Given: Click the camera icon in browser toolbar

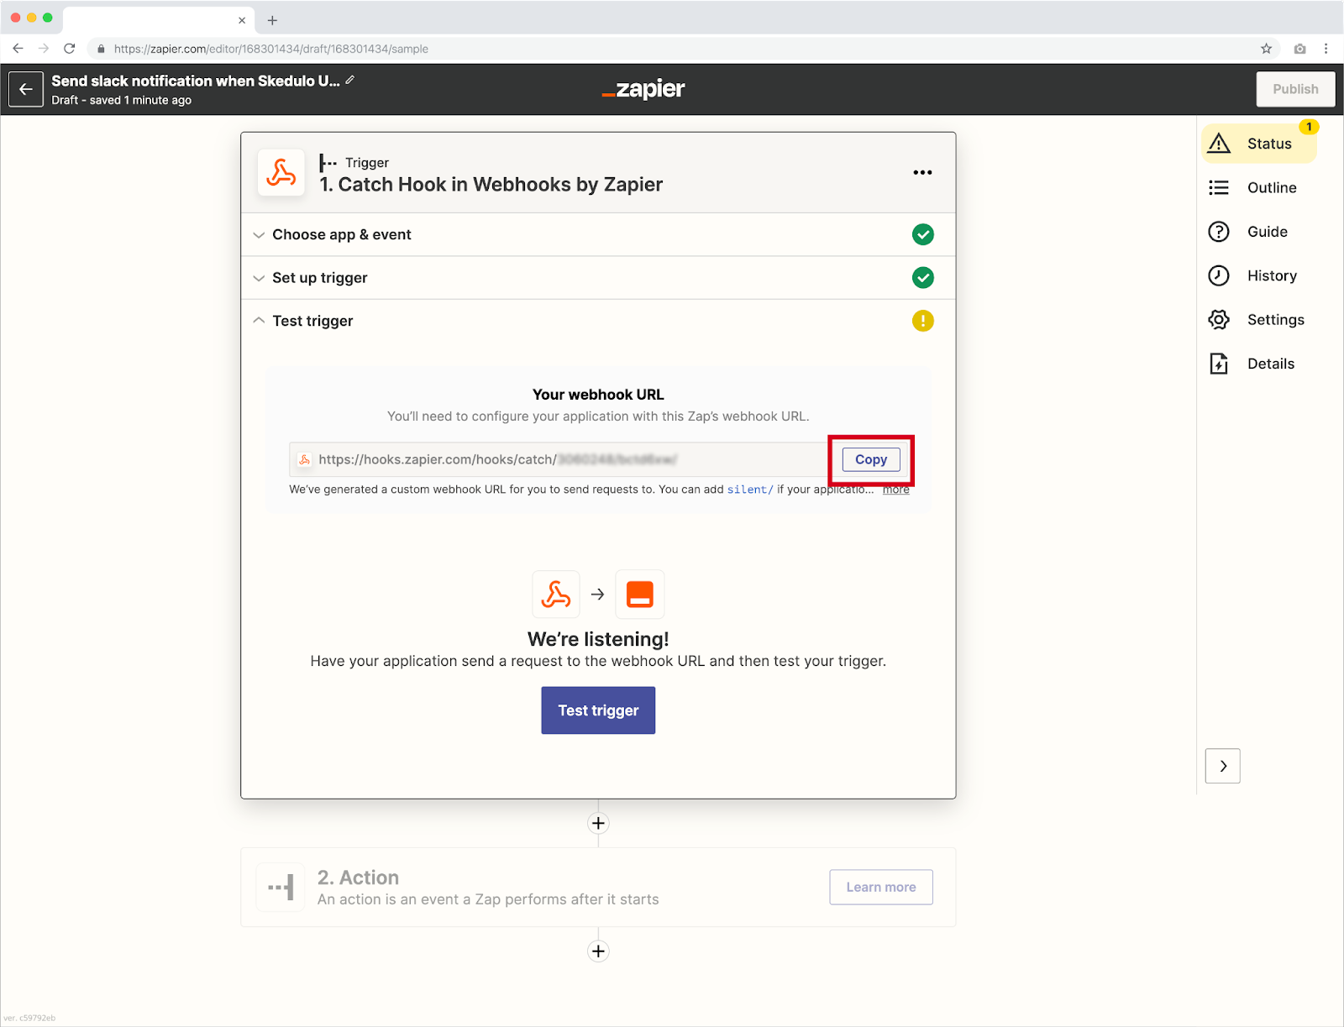Looking at the screenshot, I should (x=1299, y=49).
